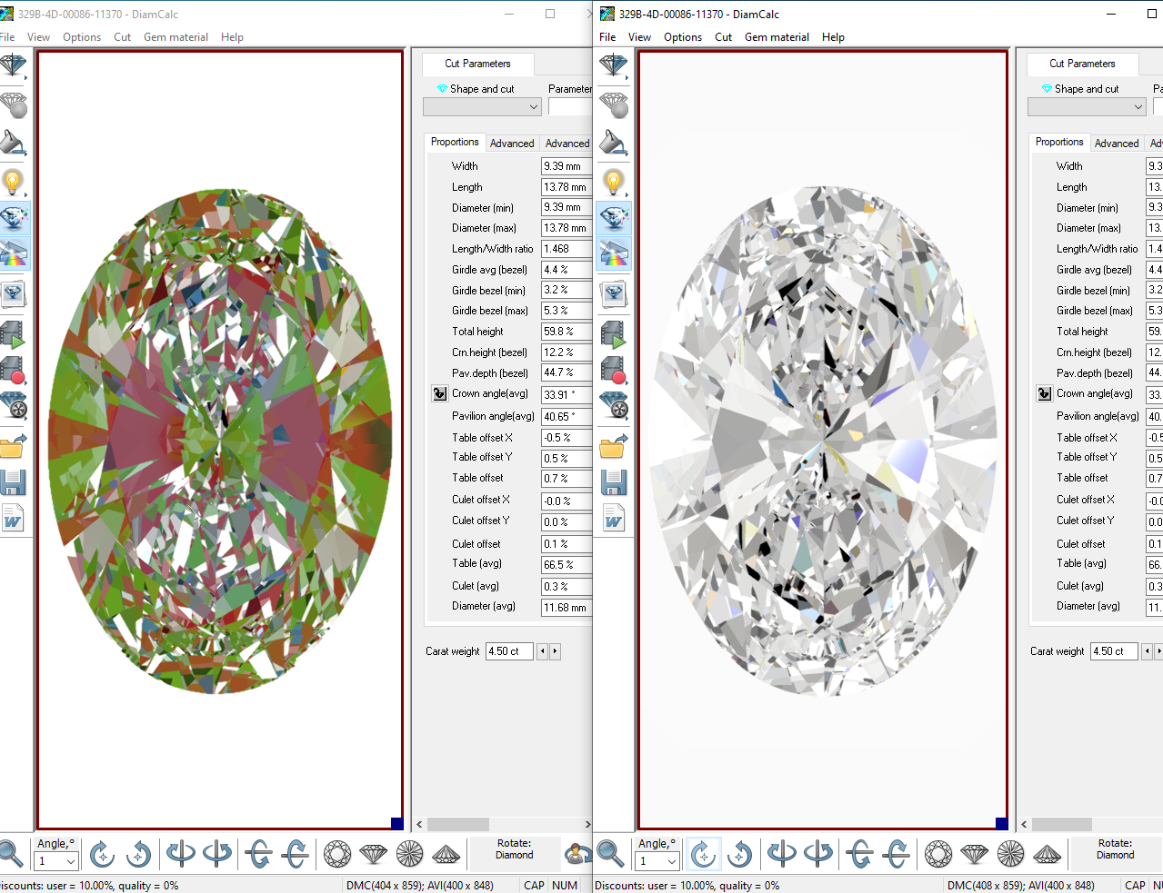1163x893 pixels.
Task: Open paint bucket fill tool in left window
Action: (x=13, y=144)
